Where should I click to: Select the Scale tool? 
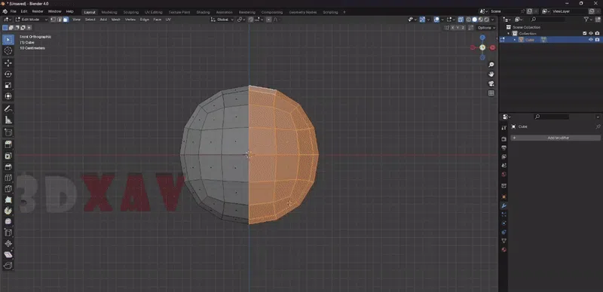[8, 85]
